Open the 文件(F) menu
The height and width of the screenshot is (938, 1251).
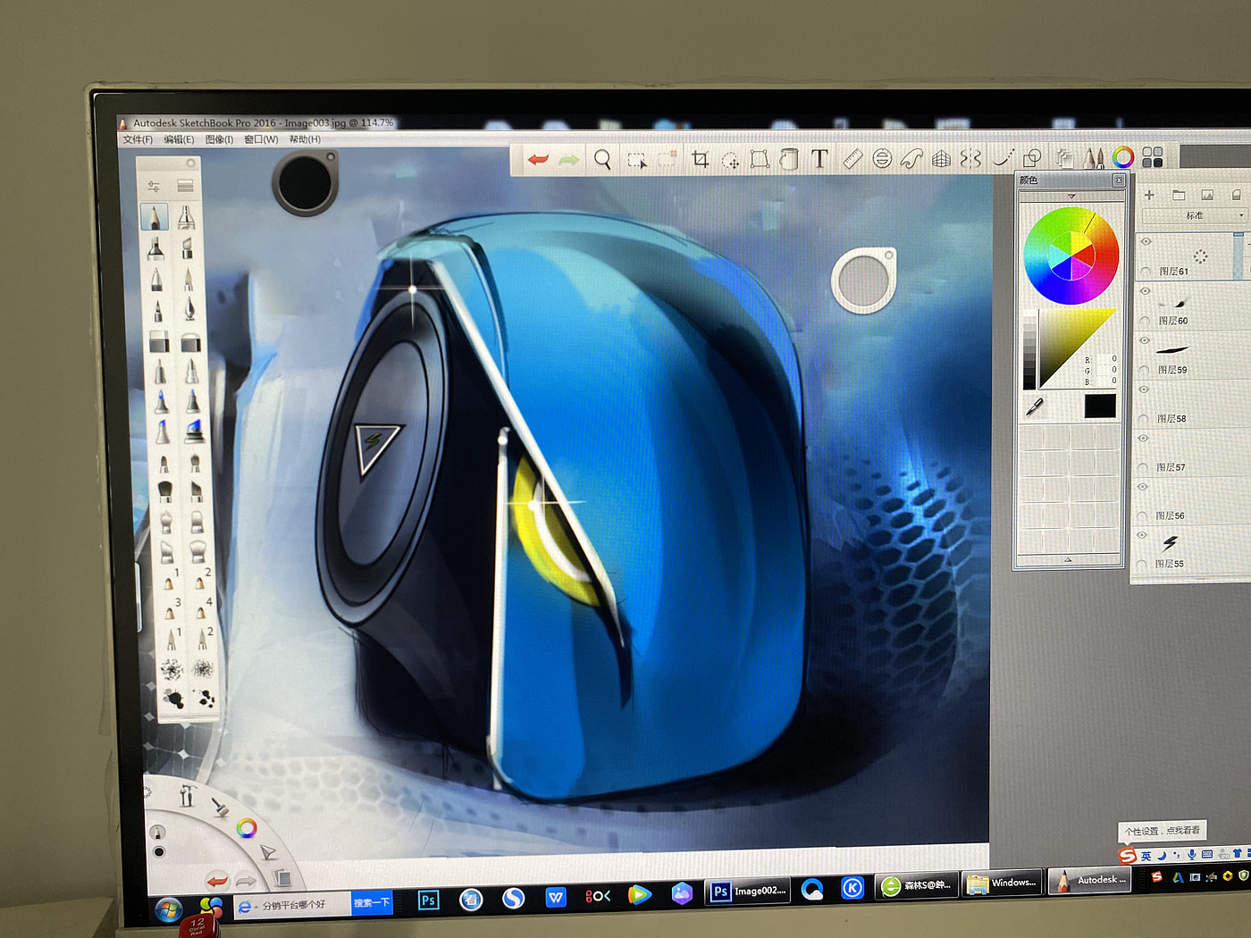(x=138, y=139)
